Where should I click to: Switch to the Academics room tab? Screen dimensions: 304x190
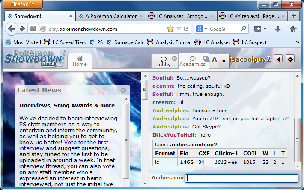click(x=192, y=61)
